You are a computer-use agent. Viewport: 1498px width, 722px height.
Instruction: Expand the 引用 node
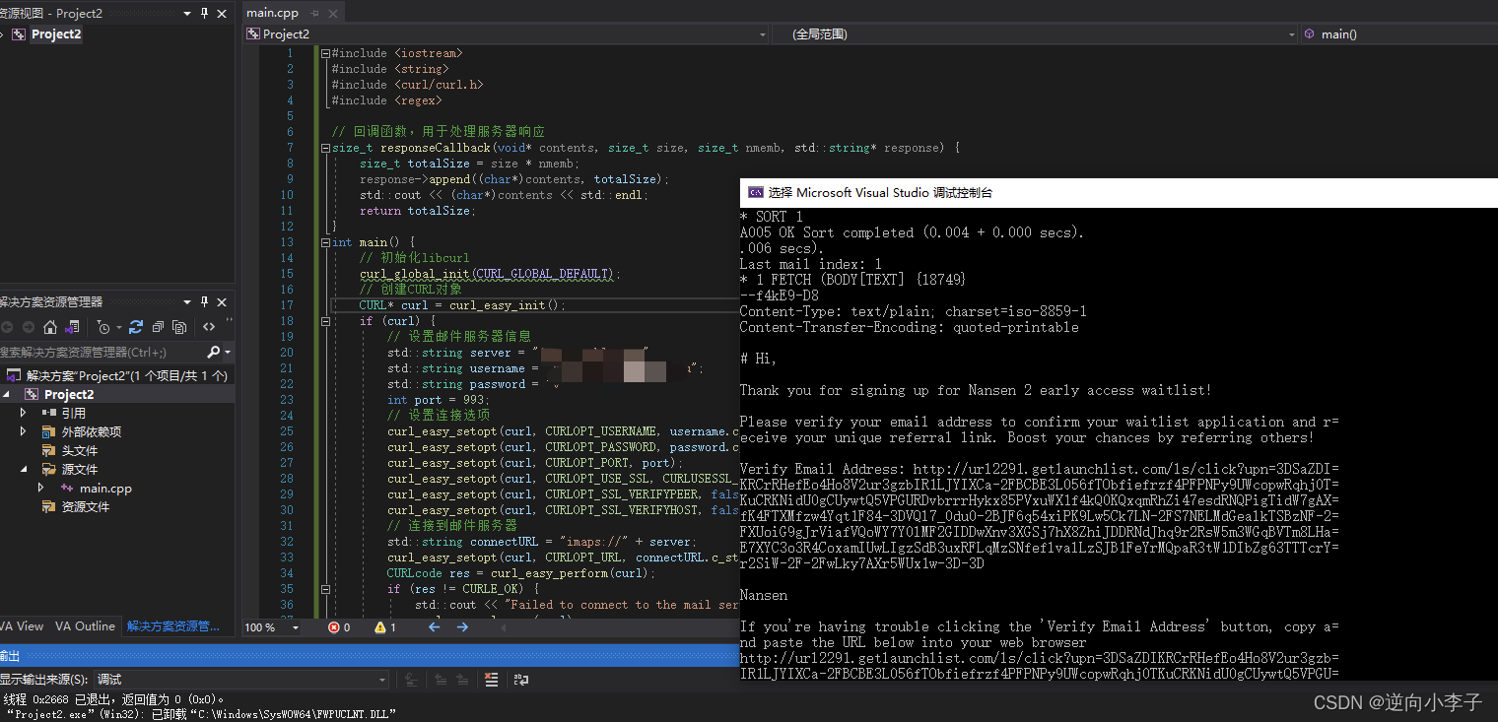[x=23, y=413]
